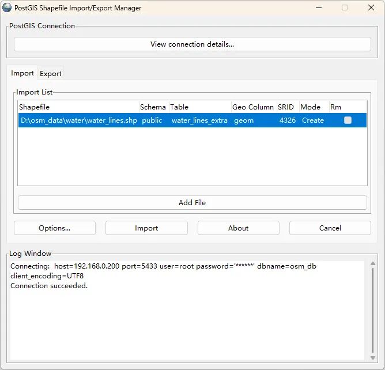Click the 'Connecting: host=192.168.0.200' log line
This screenshot has width=385, height=370.
[163, 266]
